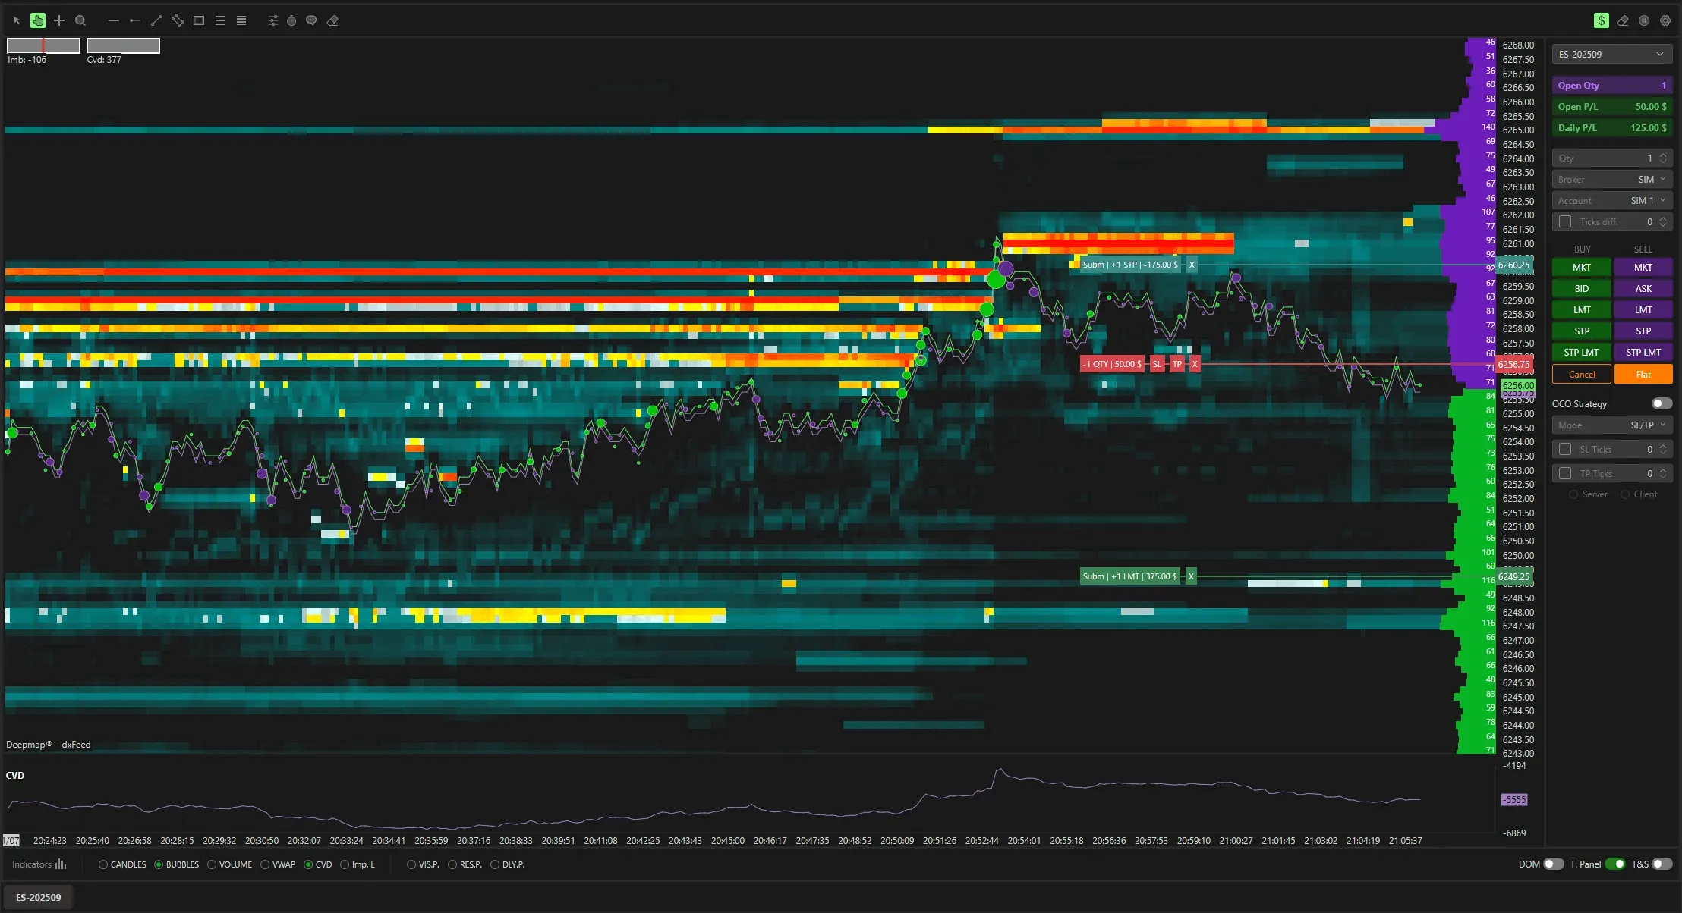
Task: Click the Flat button to close positions
Action: pyautogui.click(x=1643, y=374)
